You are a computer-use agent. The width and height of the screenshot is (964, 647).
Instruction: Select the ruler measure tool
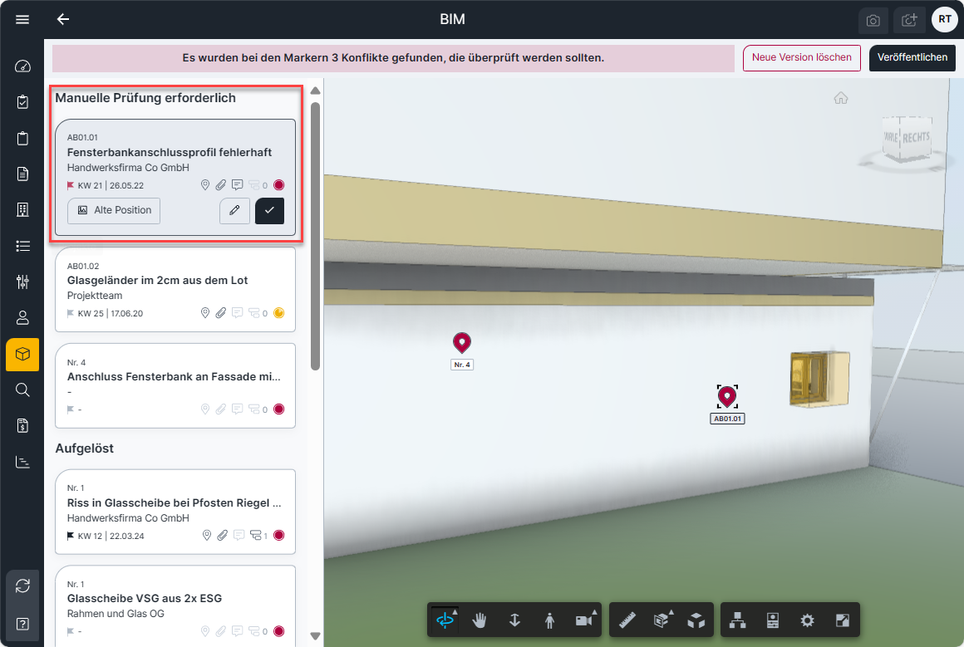(627, 620)
